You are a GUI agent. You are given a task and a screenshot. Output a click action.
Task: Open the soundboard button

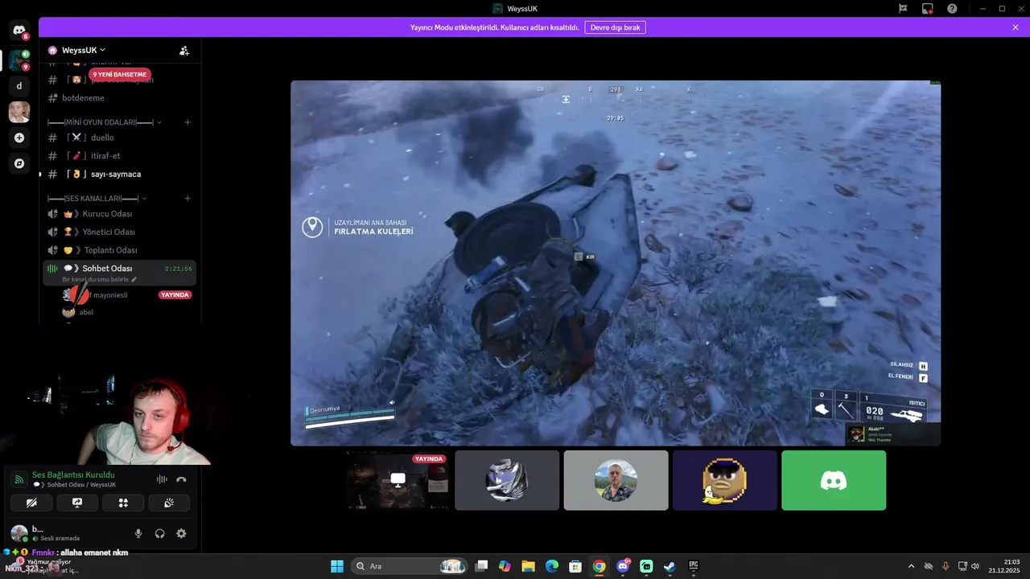point(169,503)
